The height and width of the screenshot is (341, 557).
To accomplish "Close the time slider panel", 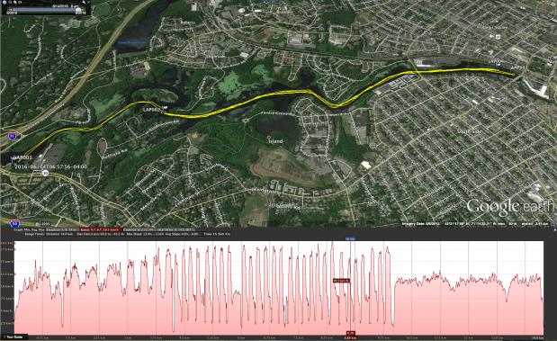I will (x=88, y=2).
